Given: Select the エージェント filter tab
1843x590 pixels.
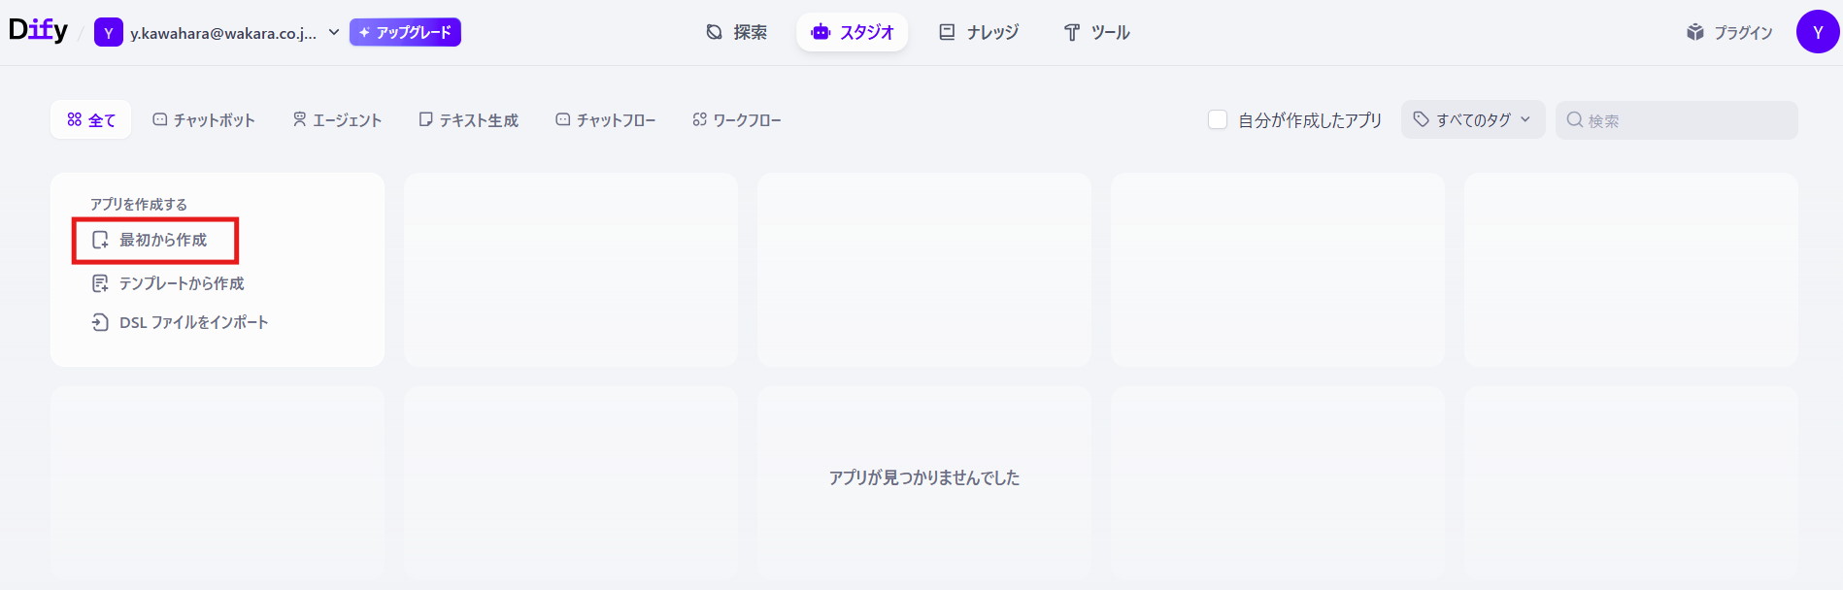Looking at the screenshot, I should click(x=337, y=120).
